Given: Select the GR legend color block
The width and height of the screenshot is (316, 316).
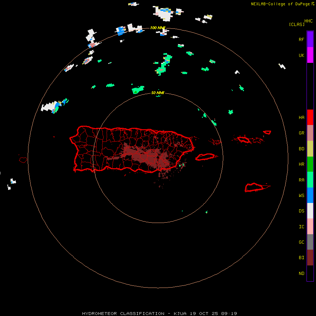Looking at the screenshot, I should point(310,133).
